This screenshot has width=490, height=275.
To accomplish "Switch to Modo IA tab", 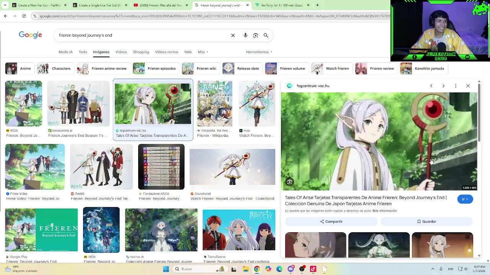I will tap(65, 52).
